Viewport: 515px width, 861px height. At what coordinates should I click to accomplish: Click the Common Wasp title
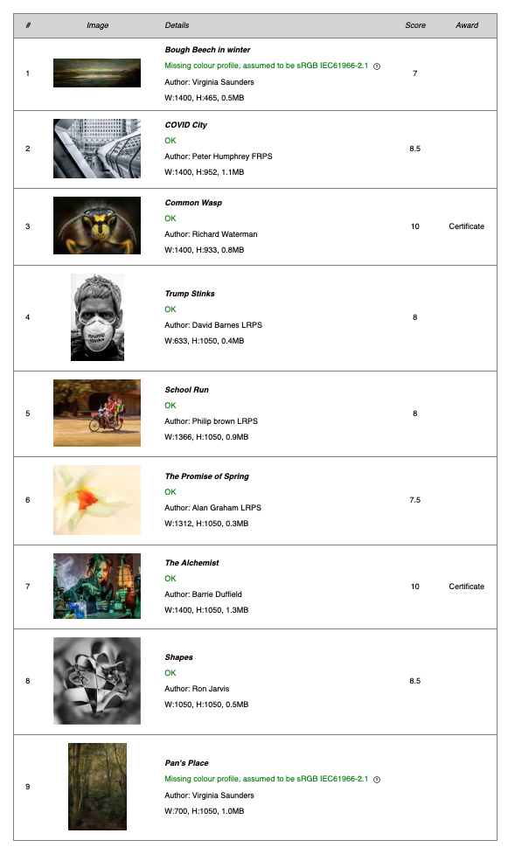(193, 203)
